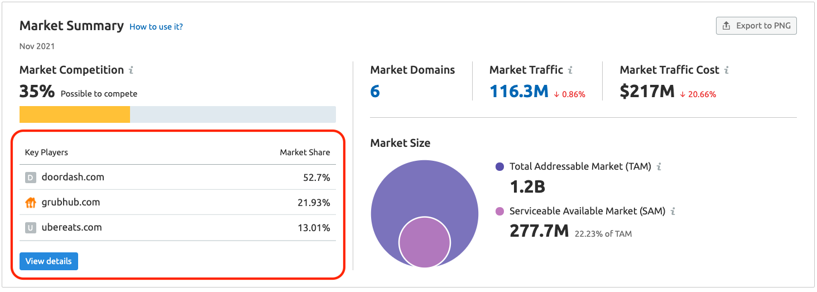
Task: Select the grubhub.com domain name
Action: tap(71, 202)
